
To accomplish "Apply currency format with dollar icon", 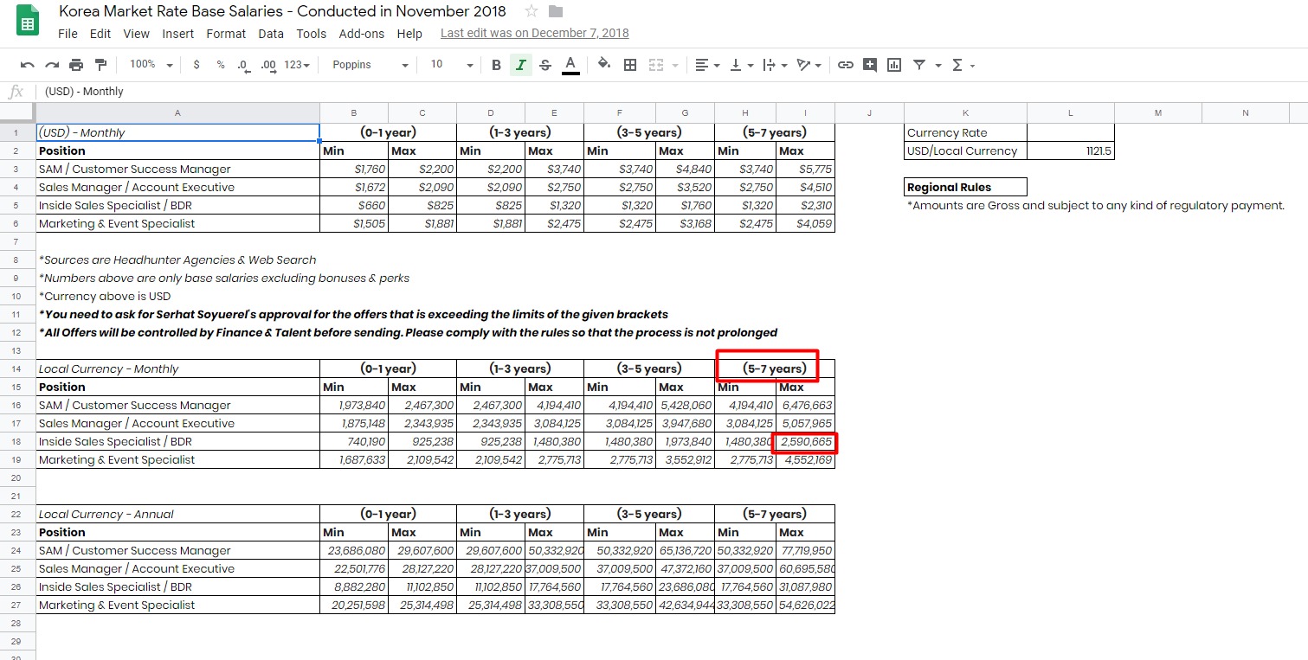I will 197,65.
